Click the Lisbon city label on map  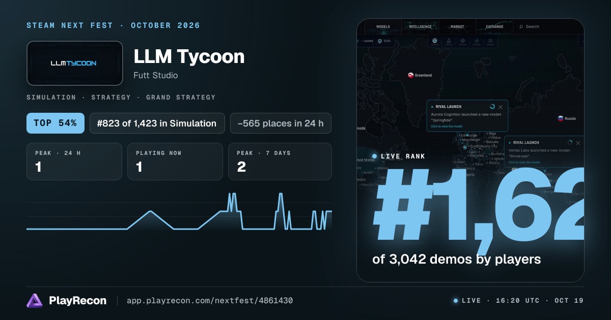(x=460, y=162)
